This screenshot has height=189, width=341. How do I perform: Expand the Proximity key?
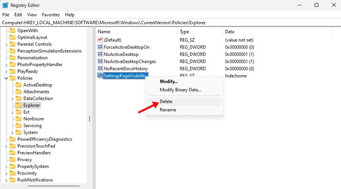click(x=6, y=173)
